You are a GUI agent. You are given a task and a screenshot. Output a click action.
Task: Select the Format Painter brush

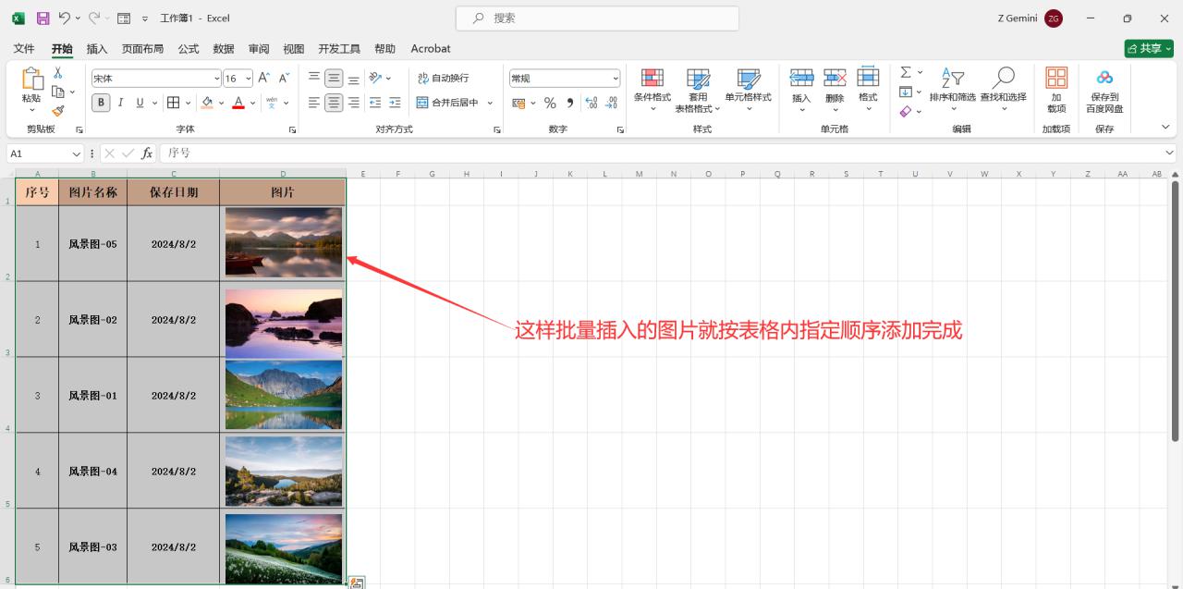(58, 110)
